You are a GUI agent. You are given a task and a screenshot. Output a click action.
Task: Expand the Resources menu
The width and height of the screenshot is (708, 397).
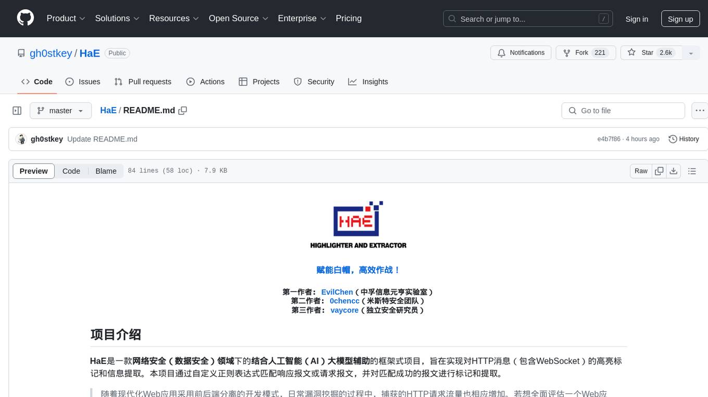pyautogui.click(x=174, y=18)
